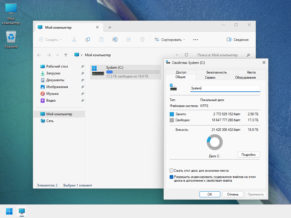Image resolution: width=291 pixels, height=218 pixels.
Task: Expand recent locations chevron in navigation
Action: point(57,55)
